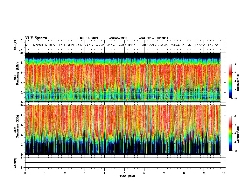
Task: Click the "-6" label on ch.1 colorbar
Action: [235, 64]
